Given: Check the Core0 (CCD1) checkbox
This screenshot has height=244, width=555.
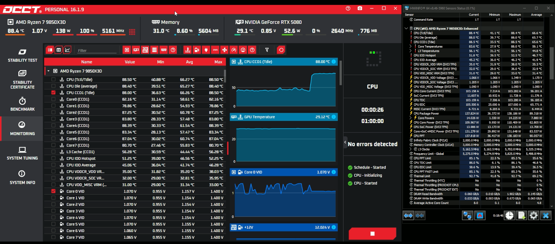Looking at the screenshot, I should 53,99.
